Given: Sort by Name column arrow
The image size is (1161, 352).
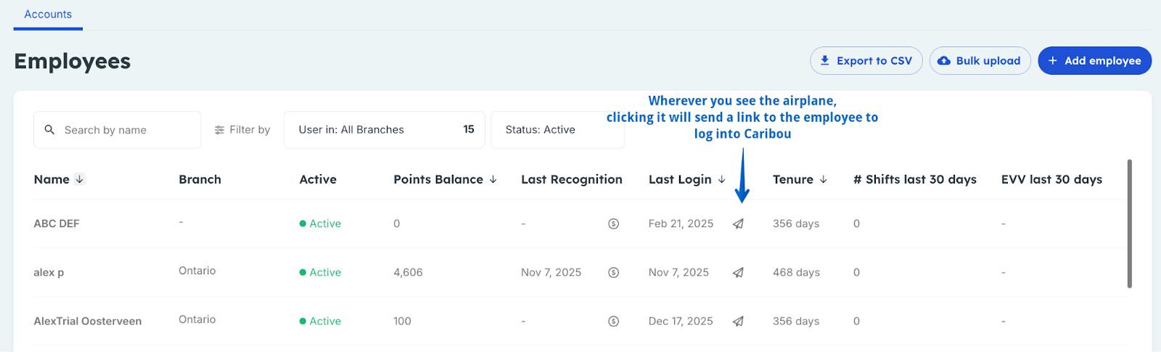Looking at the screenshot, I should pyautogui.click(x=79, y=179).
